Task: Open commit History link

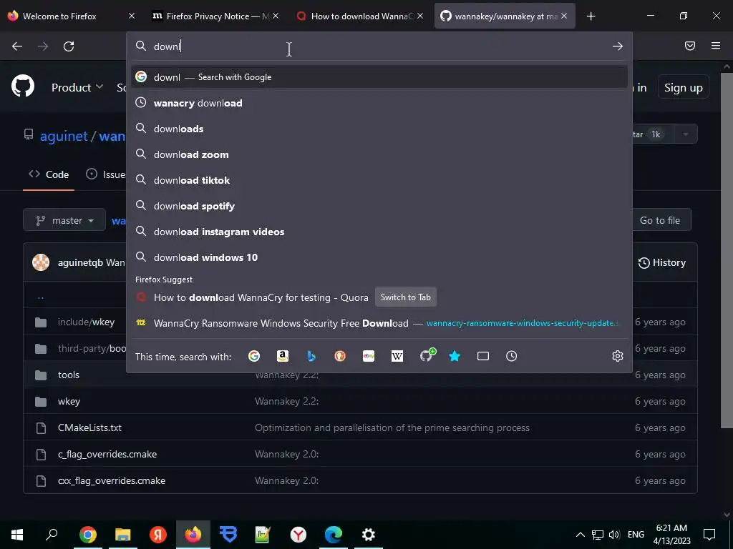Action: 662,263
